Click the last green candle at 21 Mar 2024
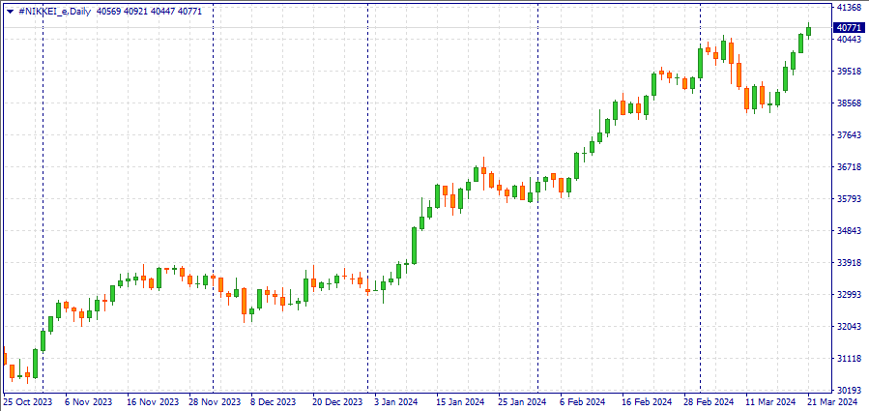 click(x=809, y=31)
